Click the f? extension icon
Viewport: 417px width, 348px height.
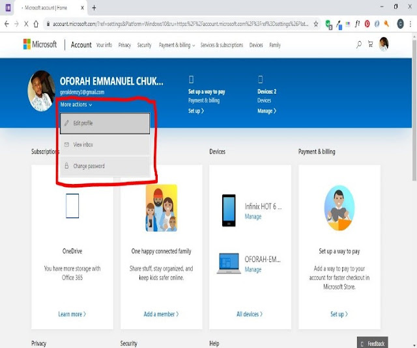(357, 24)
